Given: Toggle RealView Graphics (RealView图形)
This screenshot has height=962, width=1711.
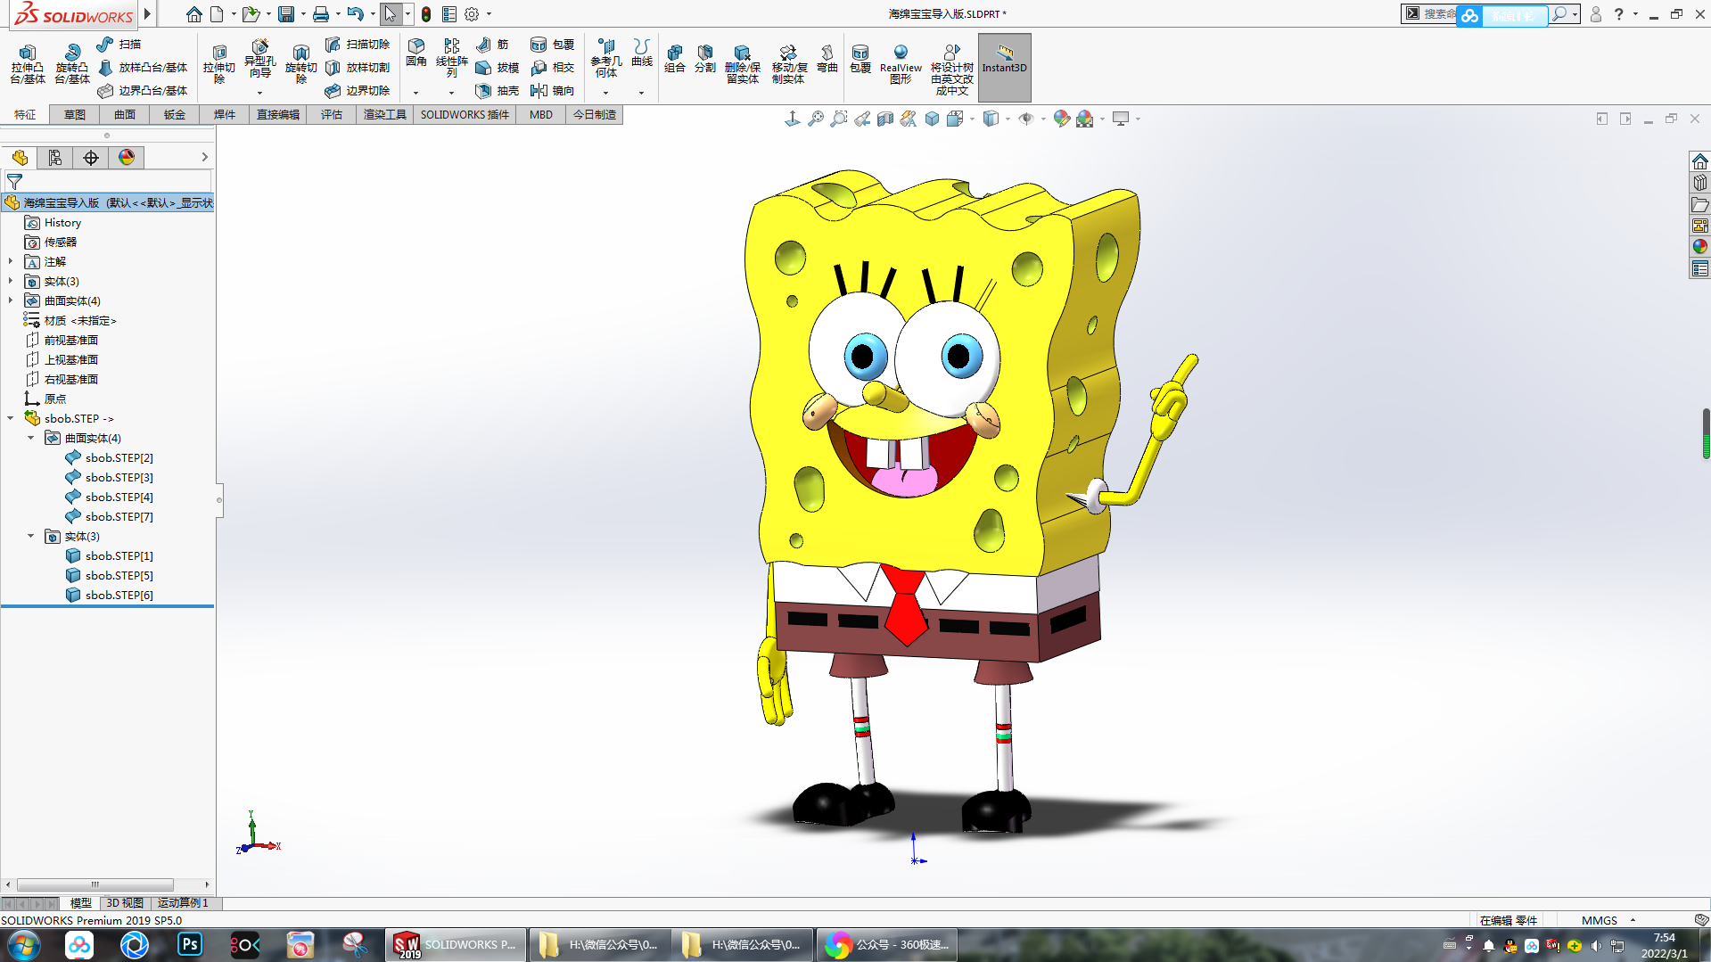Looking at the screenshot, I should (901, 64).
